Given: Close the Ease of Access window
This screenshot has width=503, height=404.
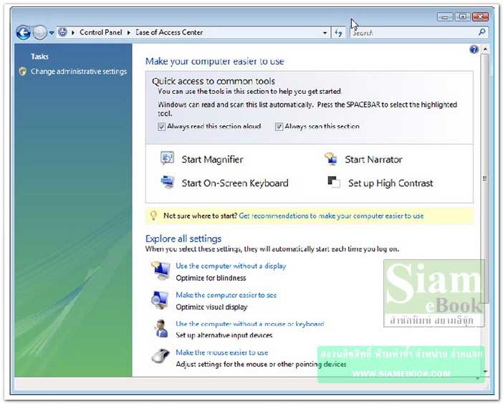Looking at the screenshot, I should (x=480, y=16).
